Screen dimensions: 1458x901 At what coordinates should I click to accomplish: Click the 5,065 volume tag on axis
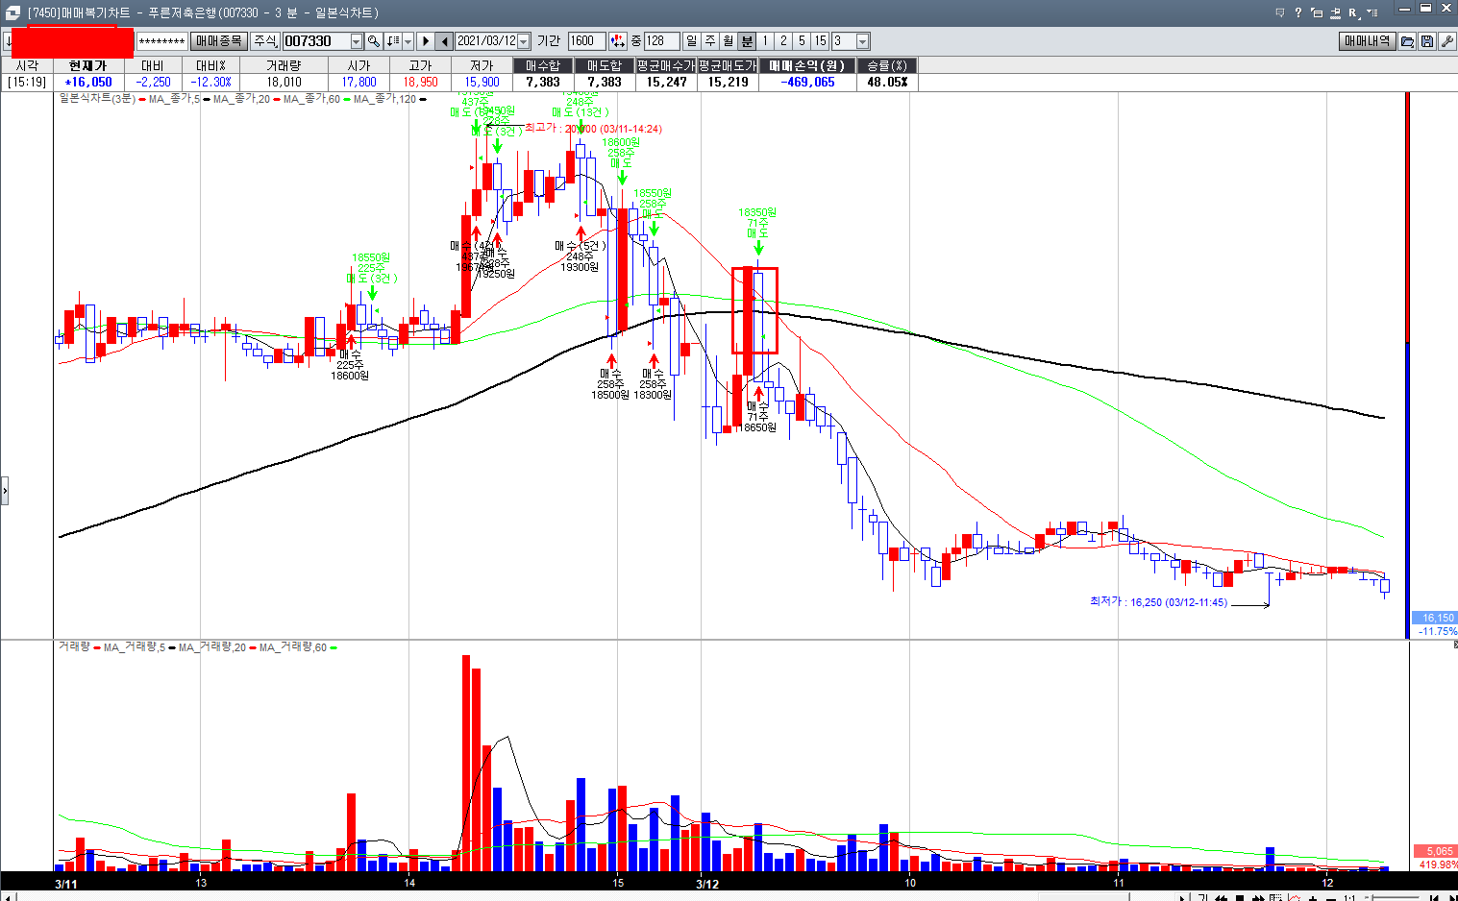(x=1436, y=851)
